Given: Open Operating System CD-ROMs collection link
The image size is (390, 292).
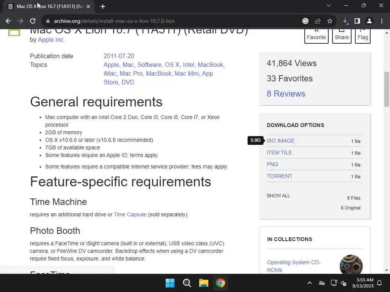Looking at the screenshot, I should point(294,266).
